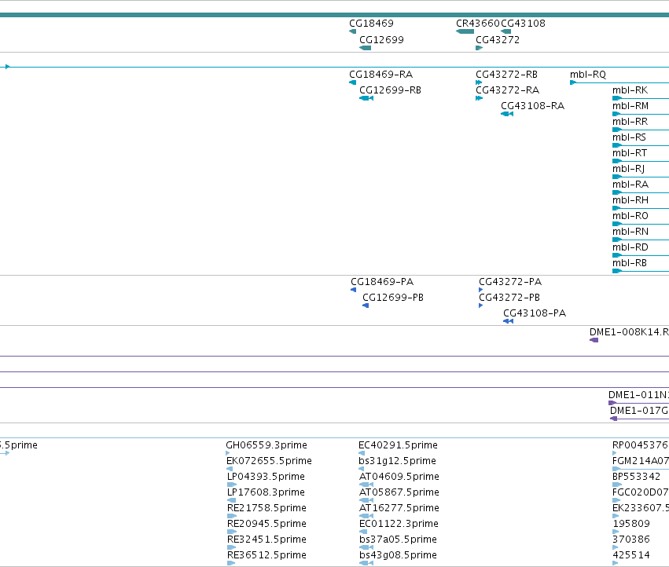Click the FGM214A07 EST label
This screenshot has height=567, width=669.
point(641,461)
